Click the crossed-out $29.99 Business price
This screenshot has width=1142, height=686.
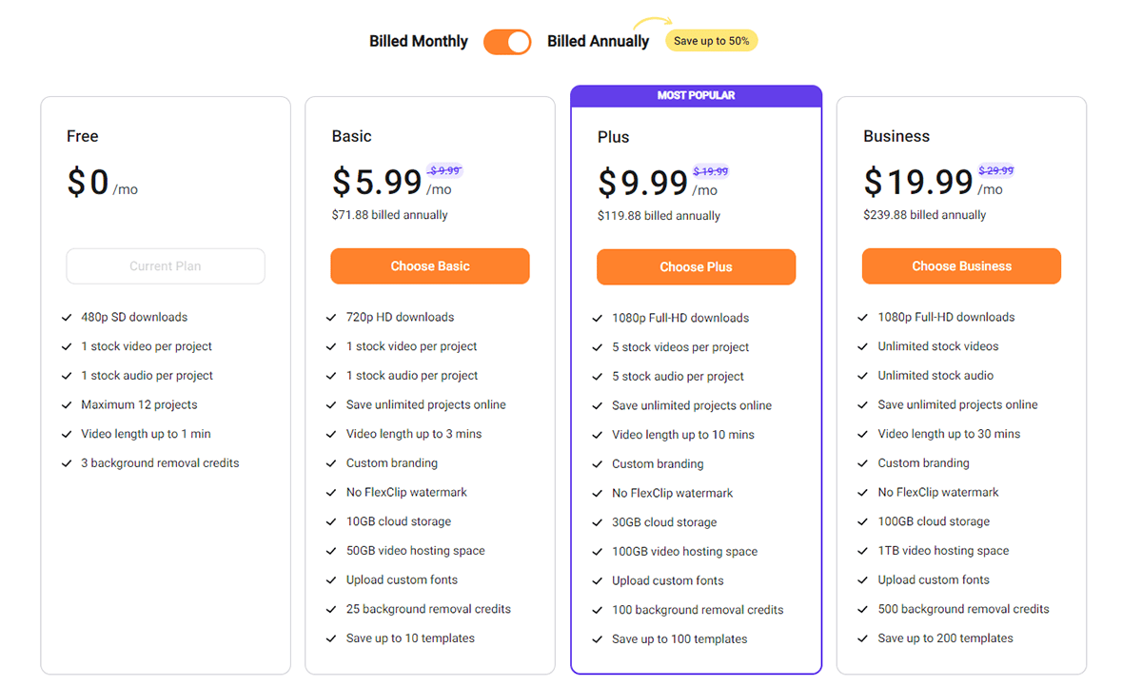[995, 171]
